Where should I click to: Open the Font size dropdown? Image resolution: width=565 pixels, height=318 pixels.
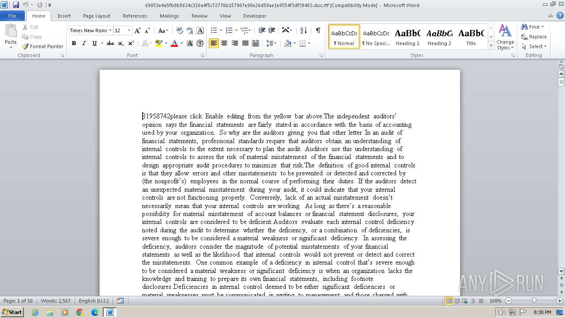coord(129,30)
